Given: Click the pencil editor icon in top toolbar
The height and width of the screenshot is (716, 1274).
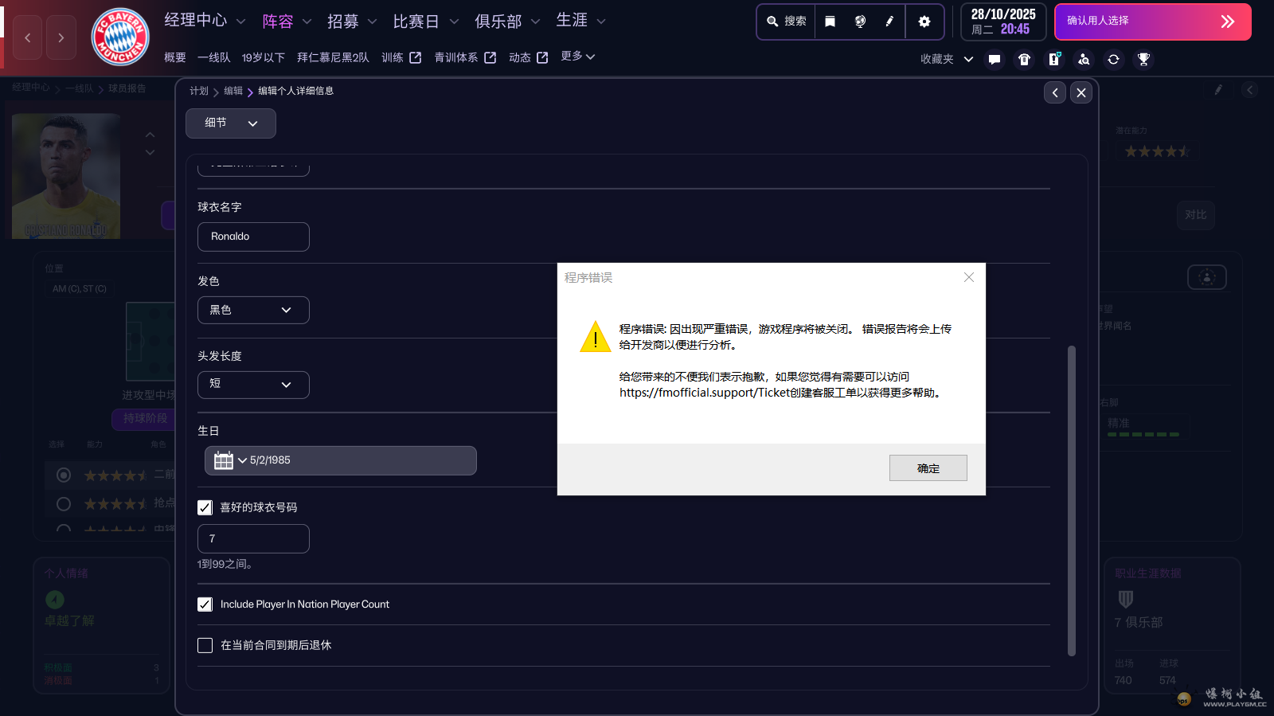Looking at the screenshot, I should point(889,22).
